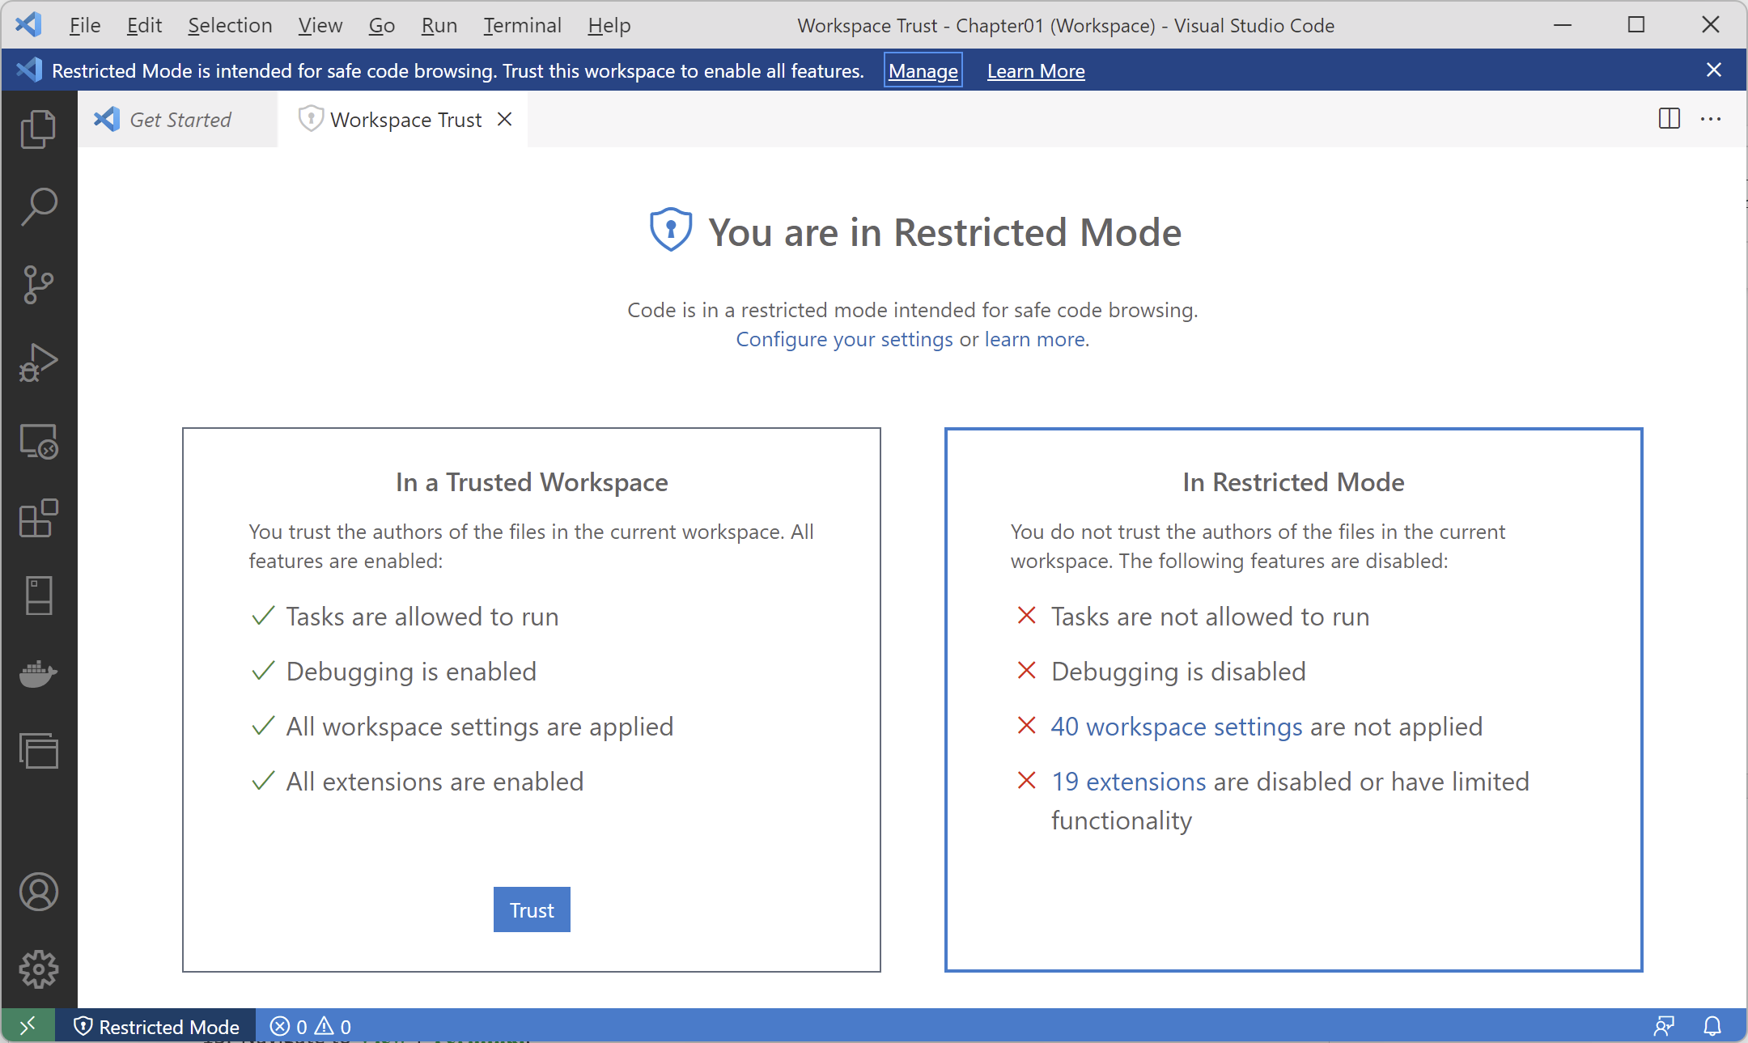The height and width of the screenshot is (1043, 1748).
Task: Dismiss the Restricted Mode banner
Action: click(1714, 70)
